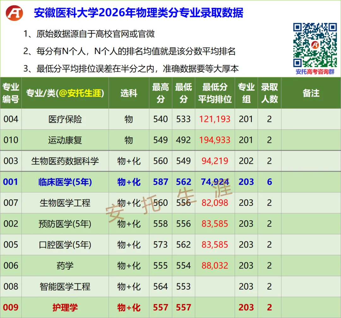Click 物+化 subject cell for 药学
341x318 pixels.
tap(129, 265)
